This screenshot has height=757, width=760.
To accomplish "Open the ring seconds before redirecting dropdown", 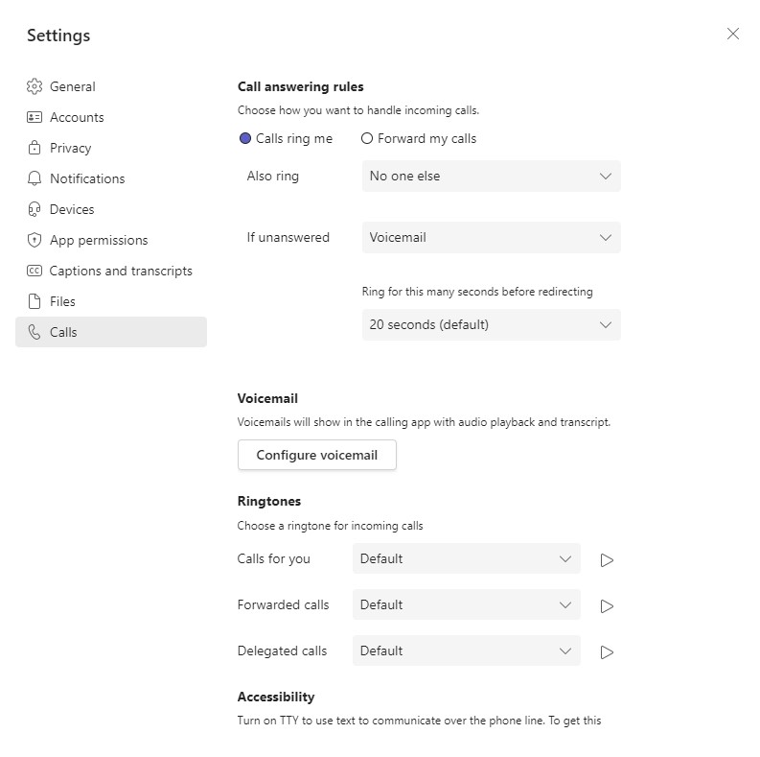I will click(x=491, y=324).
